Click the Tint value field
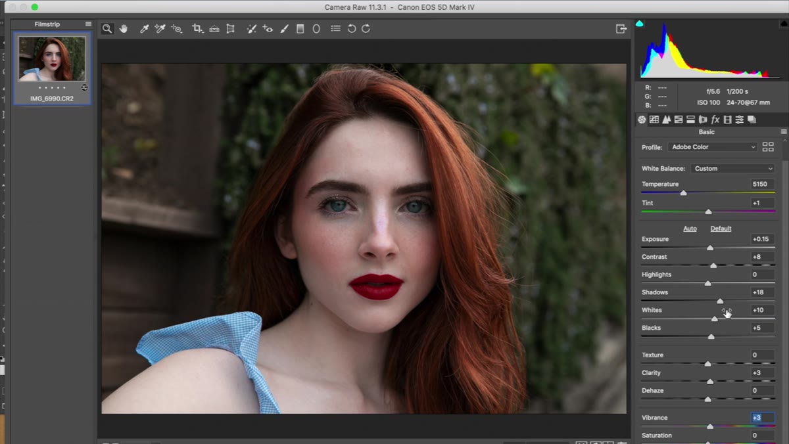Image resolution: width=789 pixels, height=444 pixels. point(763,203)
